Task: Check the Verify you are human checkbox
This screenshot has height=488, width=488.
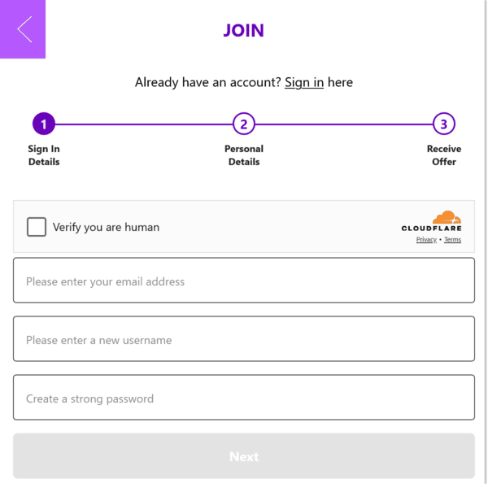Action: coord(37,227)
